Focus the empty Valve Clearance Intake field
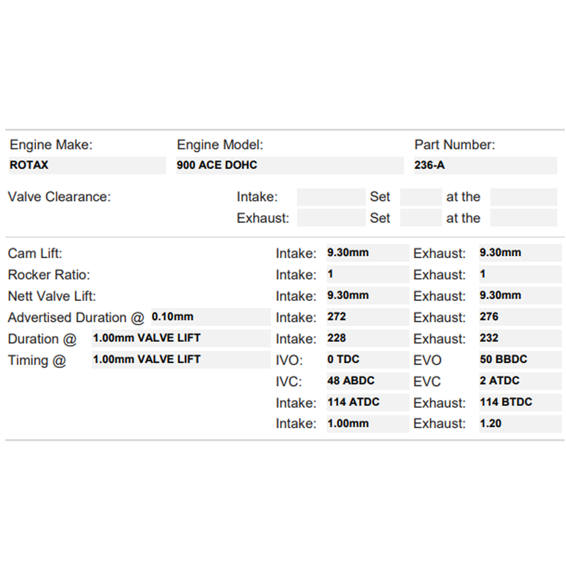Image resolution: width=566 pixels, height=566 pixels. click(331, 197)
